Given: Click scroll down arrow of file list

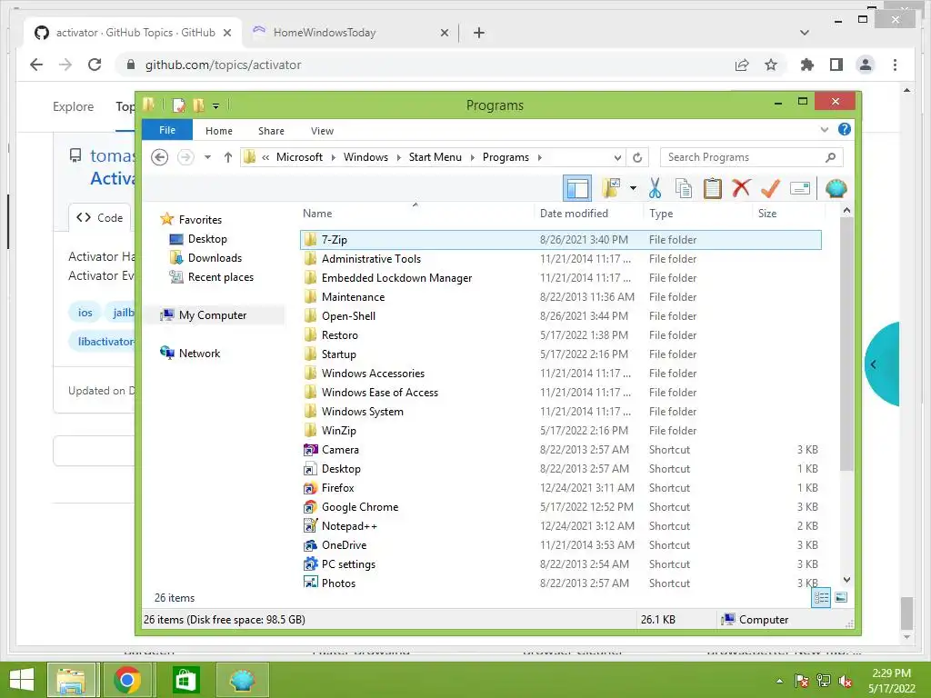Looking at the screenshot, I should (x=846, y=580).
